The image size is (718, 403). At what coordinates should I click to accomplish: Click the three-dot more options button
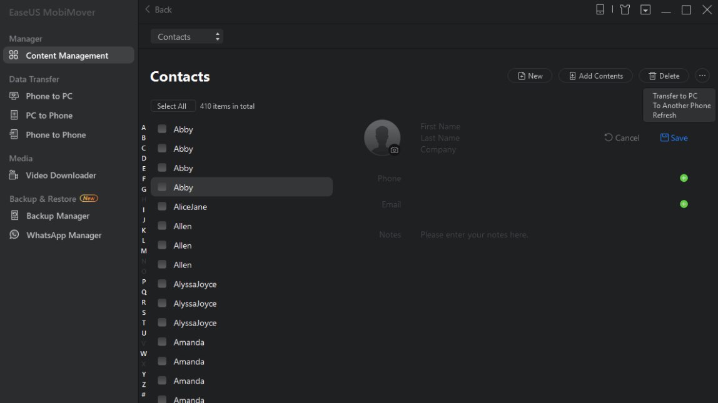702,76
